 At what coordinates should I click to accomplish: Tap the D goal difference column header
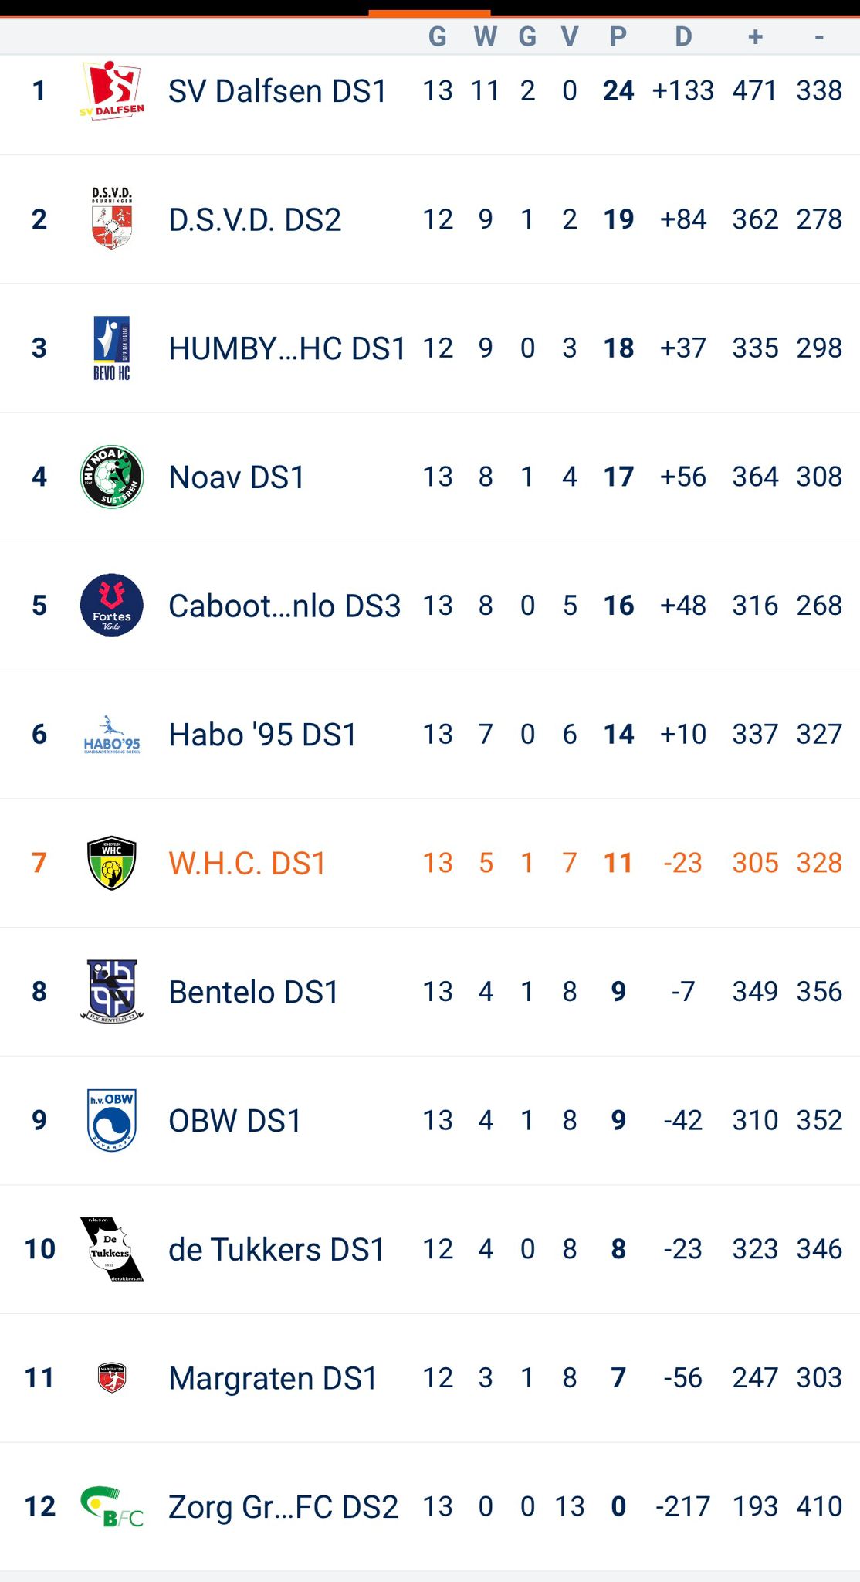pyautogui.click(x=683, y=36)
